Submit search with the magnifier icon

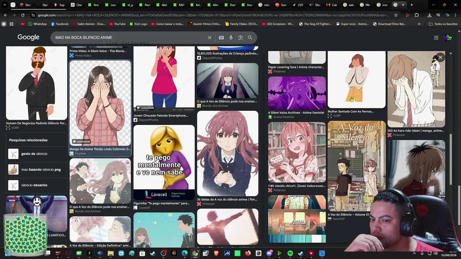tap(250, 38)
